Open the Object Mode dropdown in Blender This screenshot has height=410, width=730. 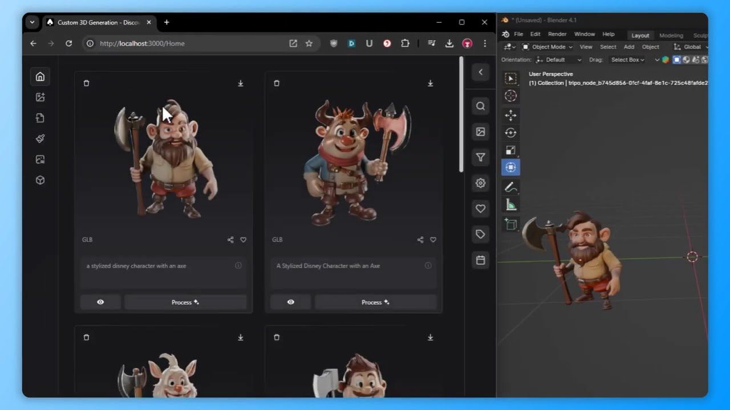click(x=549, y=47)
